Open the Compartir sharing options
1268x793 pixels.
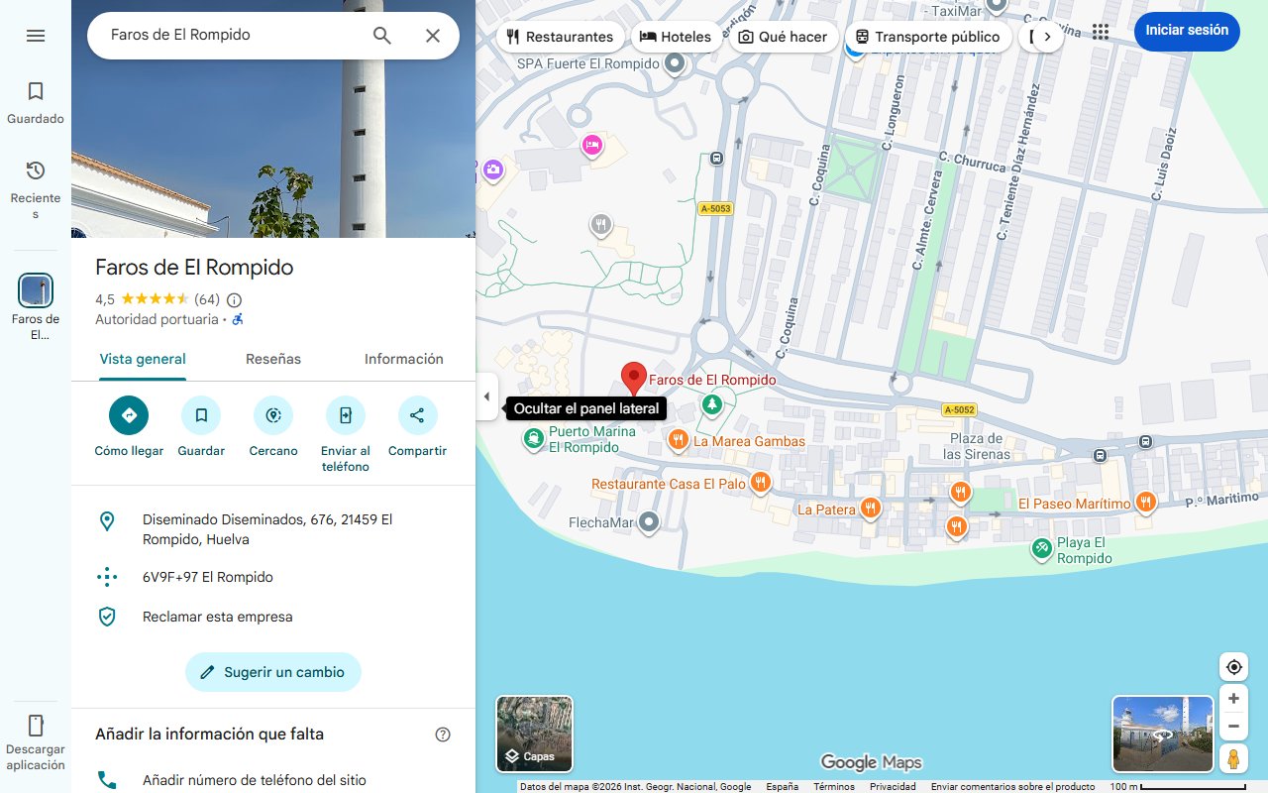pos(417,414)
